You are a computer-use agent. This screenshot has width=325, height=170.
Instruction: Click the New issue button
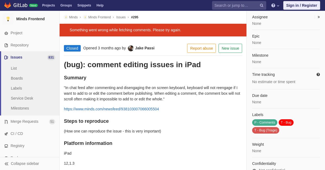230,48
